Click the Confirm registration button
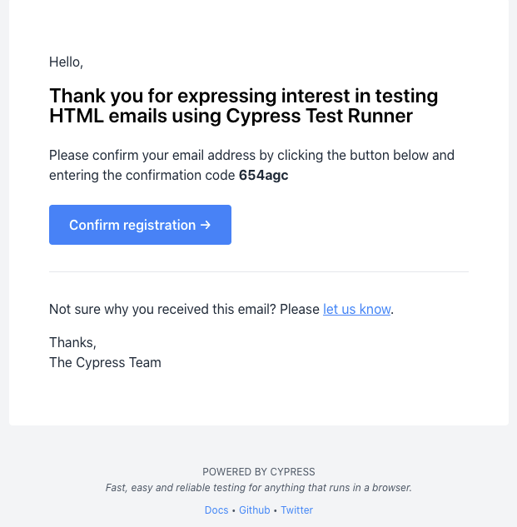The width and height of the screenshot is (517, 527). (140, 225)
